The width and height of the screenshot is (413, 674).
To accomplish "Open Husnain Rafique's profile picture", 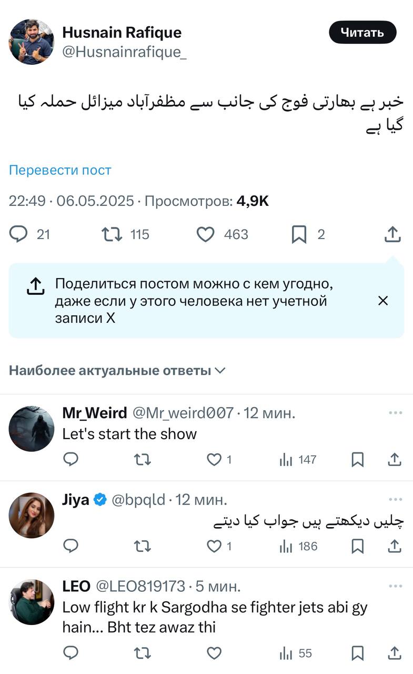I will coord(32,42).
